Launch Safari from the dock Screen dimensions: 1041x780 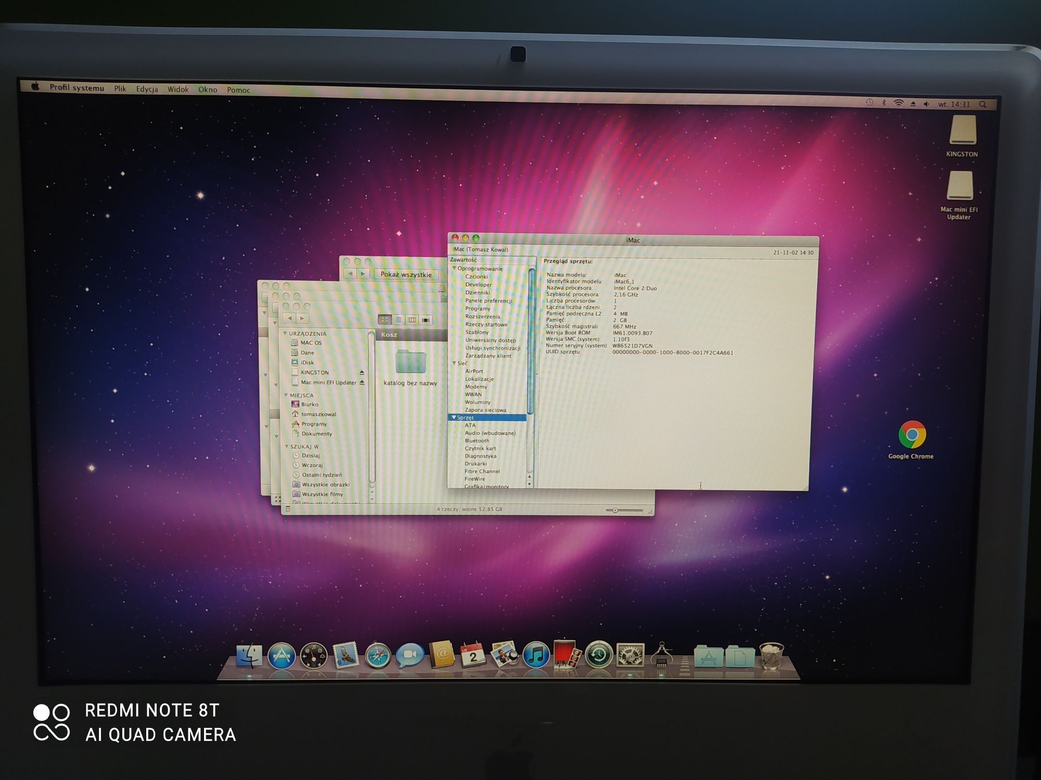coord(378,656)
